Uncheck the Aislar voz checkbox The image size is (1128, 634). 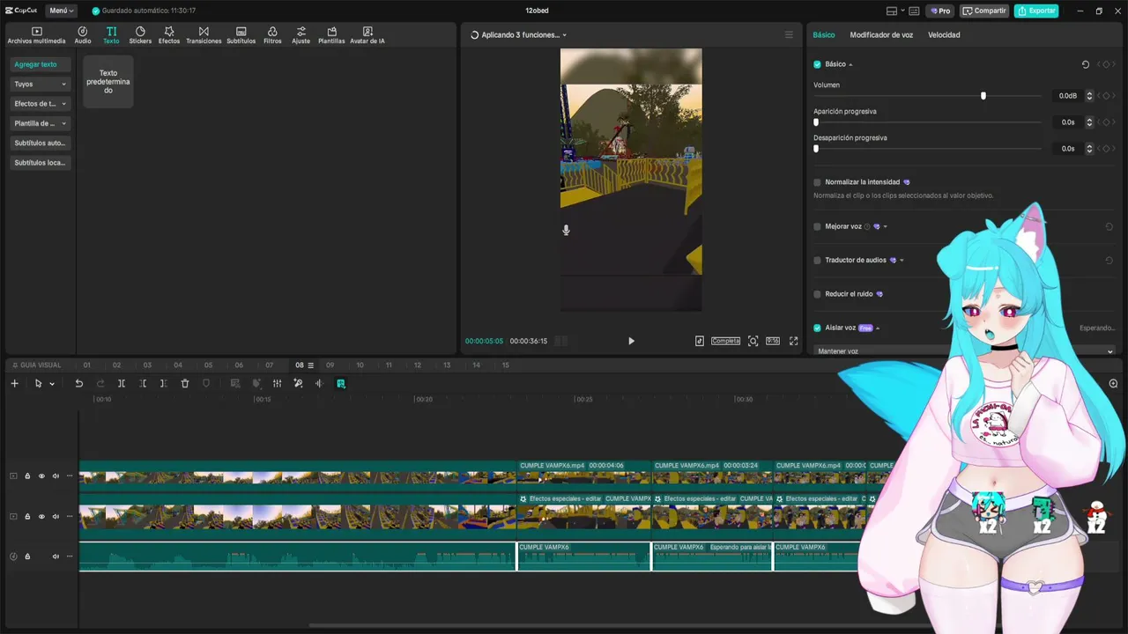pos(817,328)
